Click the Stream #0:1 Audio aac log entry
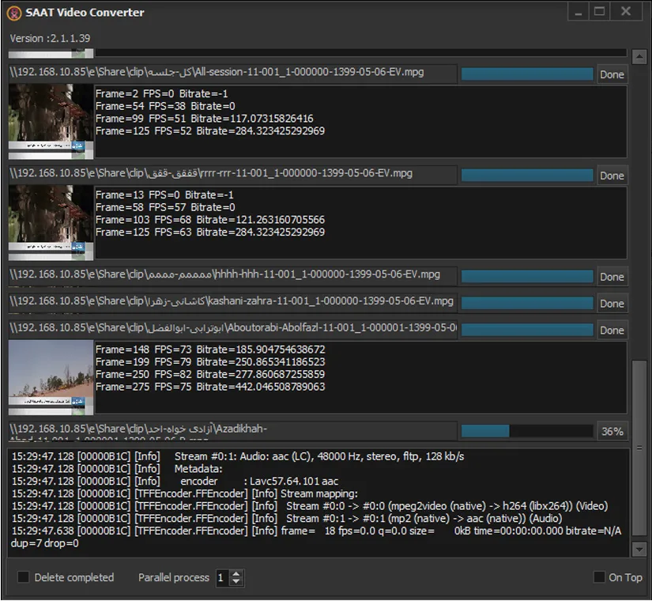Viewport: 652px width, 601px height. click(238, 456)
